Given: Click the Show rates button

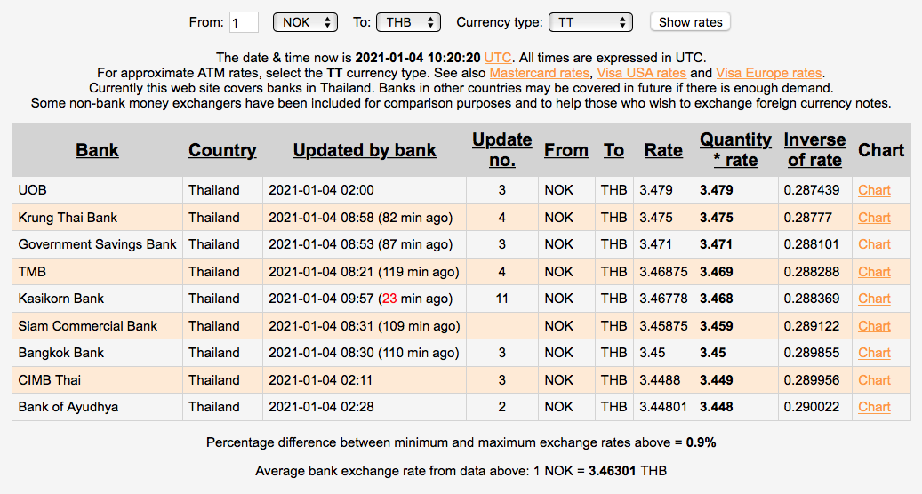Looking at the screenshot, I should click(x=690, y=22).
